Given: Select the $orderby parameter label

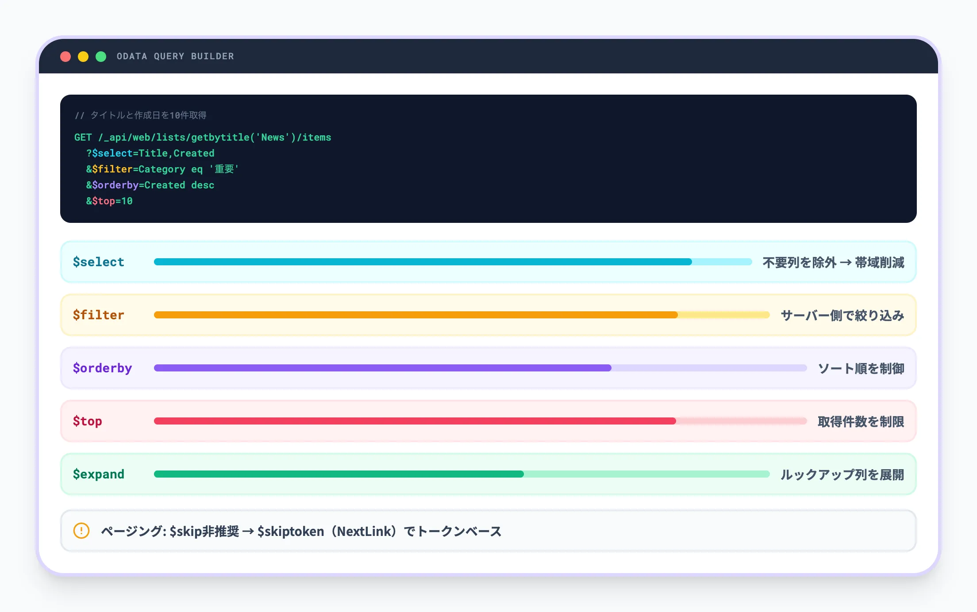Looking at the screenshot, I should pos(102,368).
